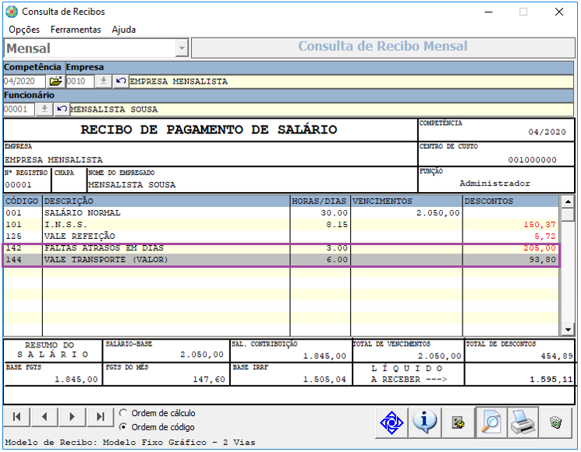This screenshot has width=581, height=452.
Task: Click the Líquido a Receber 1.595,11 value
Action: pyautogui.click(x=551, y=379)
